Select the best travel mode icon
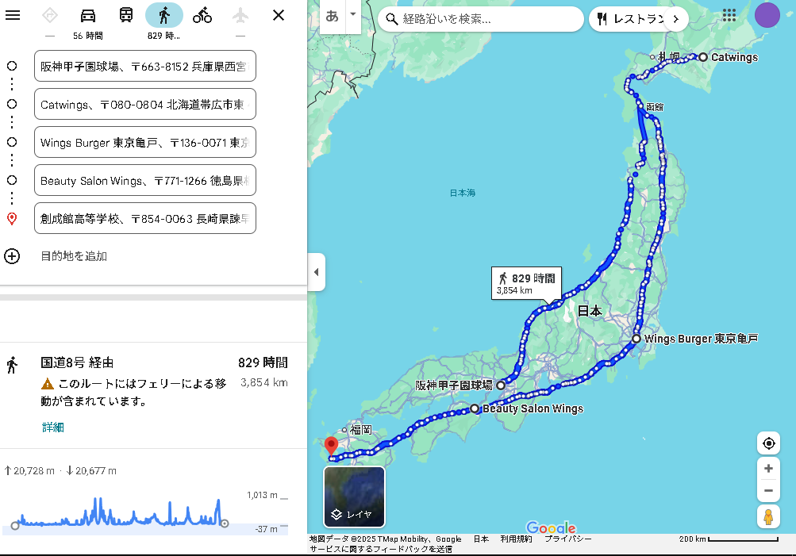The width and height of the screenshot is (796, 556). (x=50, y=15)
